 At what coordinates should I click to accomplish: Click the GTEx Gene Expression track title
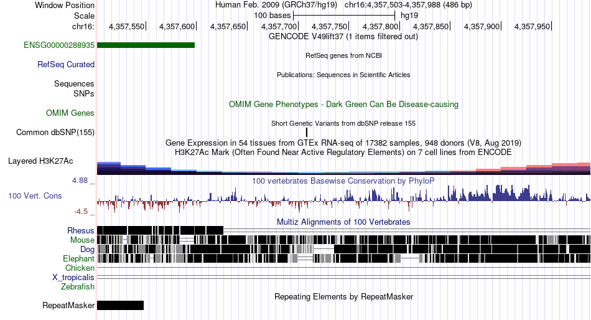click(x=343, y=143)
